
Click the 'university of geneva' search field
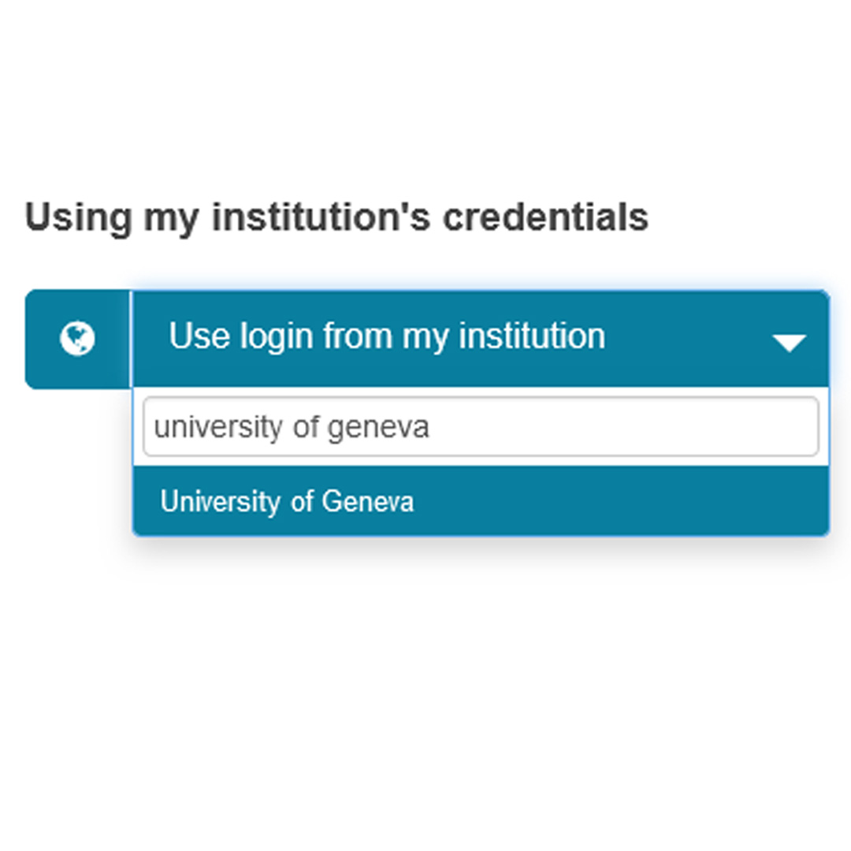(481, 427)
